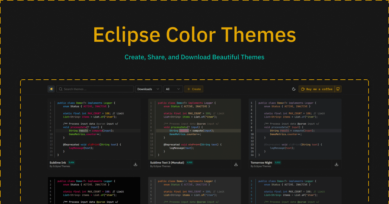The height and width of the screenshot is (204, 389).
Task: Open the GitHub repository icon
Action: click(338, 89)
